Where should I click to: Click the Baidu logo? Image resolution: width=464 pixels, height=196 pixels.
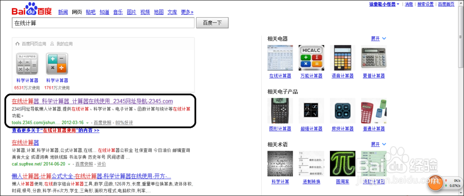32,9
